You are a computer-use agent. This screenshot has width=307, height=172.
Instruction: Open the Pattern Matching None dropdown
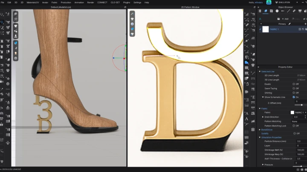coord(299,121)
